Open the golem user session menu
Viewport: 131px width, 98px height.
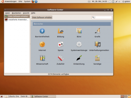point(126,1)
